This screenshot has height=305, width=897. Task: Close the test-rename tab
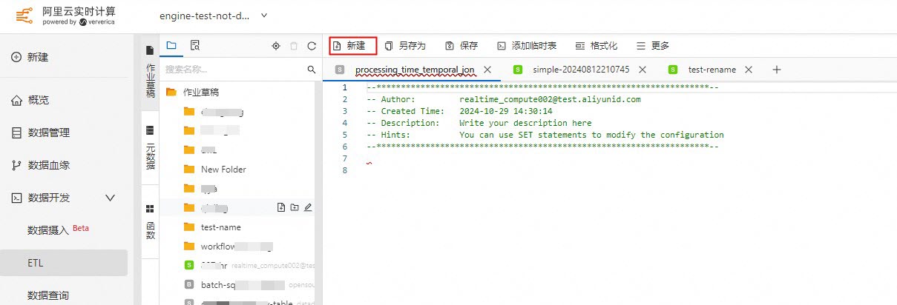(749, 70)
